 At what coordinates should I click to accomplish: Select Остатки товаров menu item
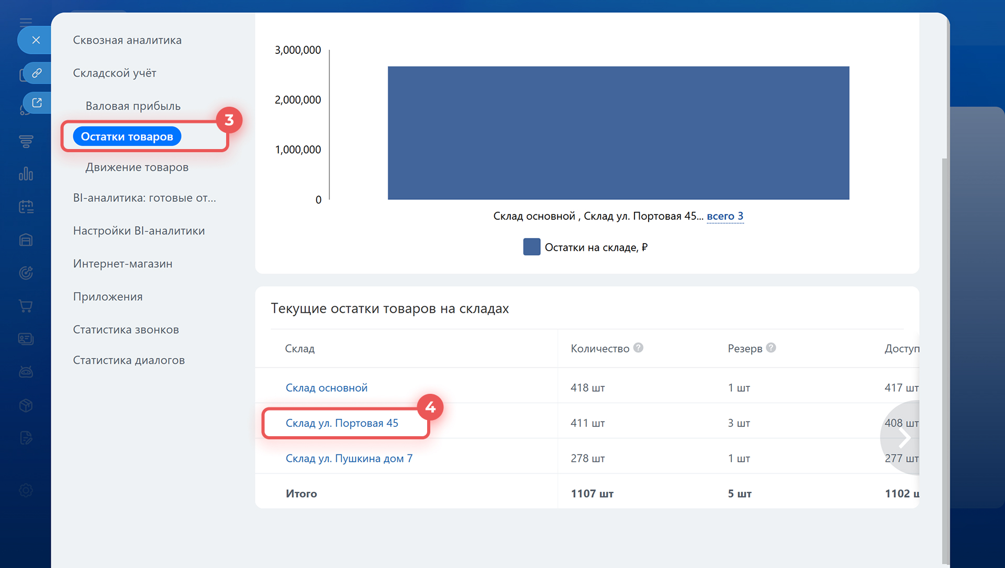pos(127,137)
